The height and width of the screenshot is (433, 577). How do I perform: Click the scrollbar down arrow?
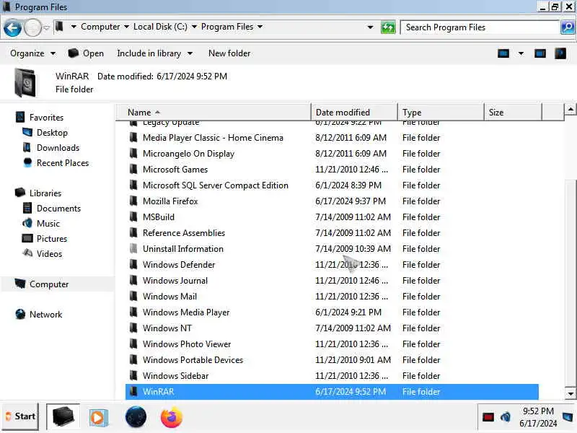pos(571,393)
